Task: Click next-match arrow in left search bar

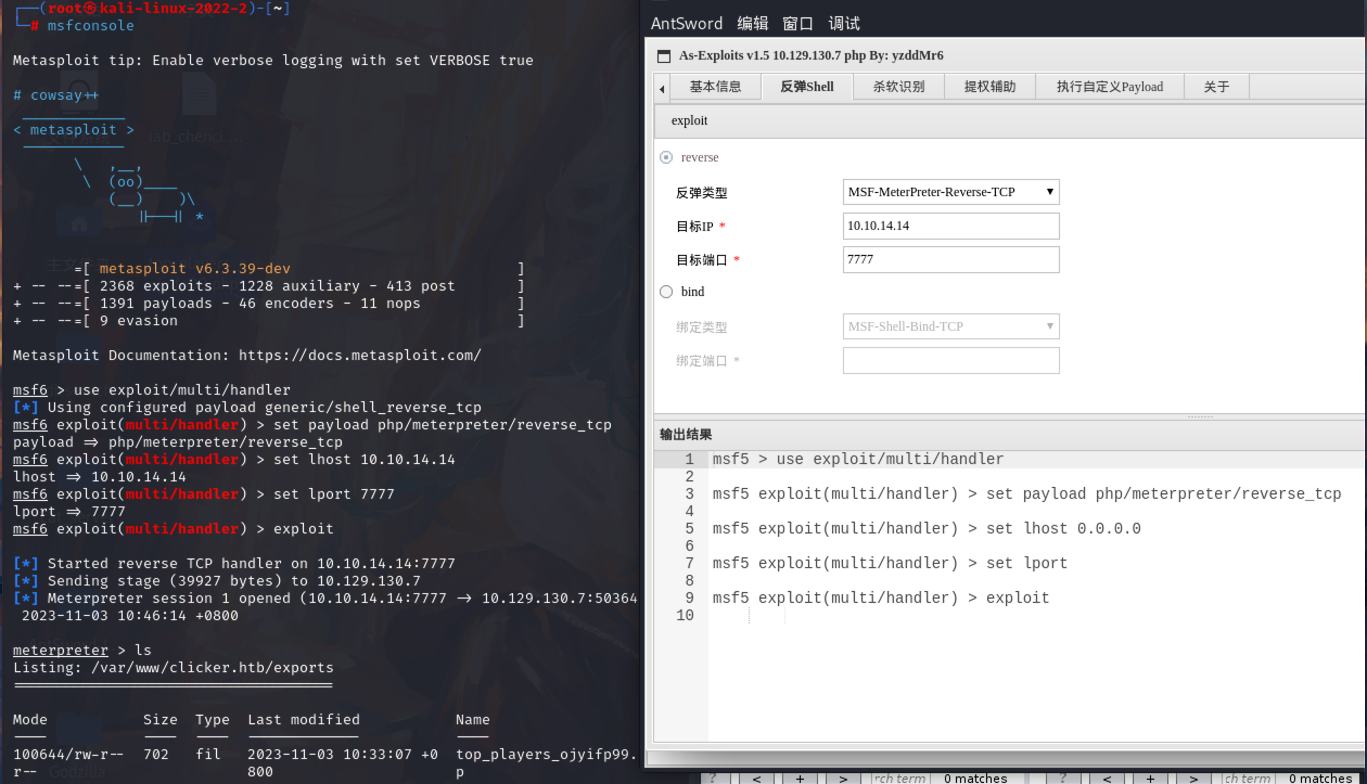Action: 842,778
